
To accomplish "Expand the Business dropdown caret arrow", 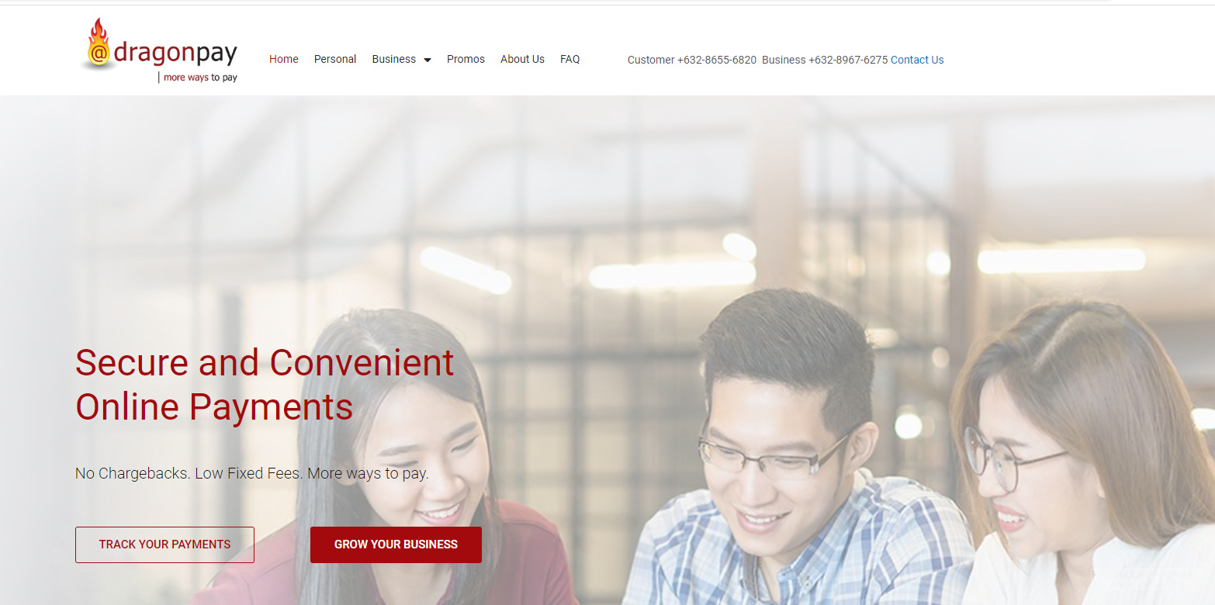I will (x=427, y=60).
